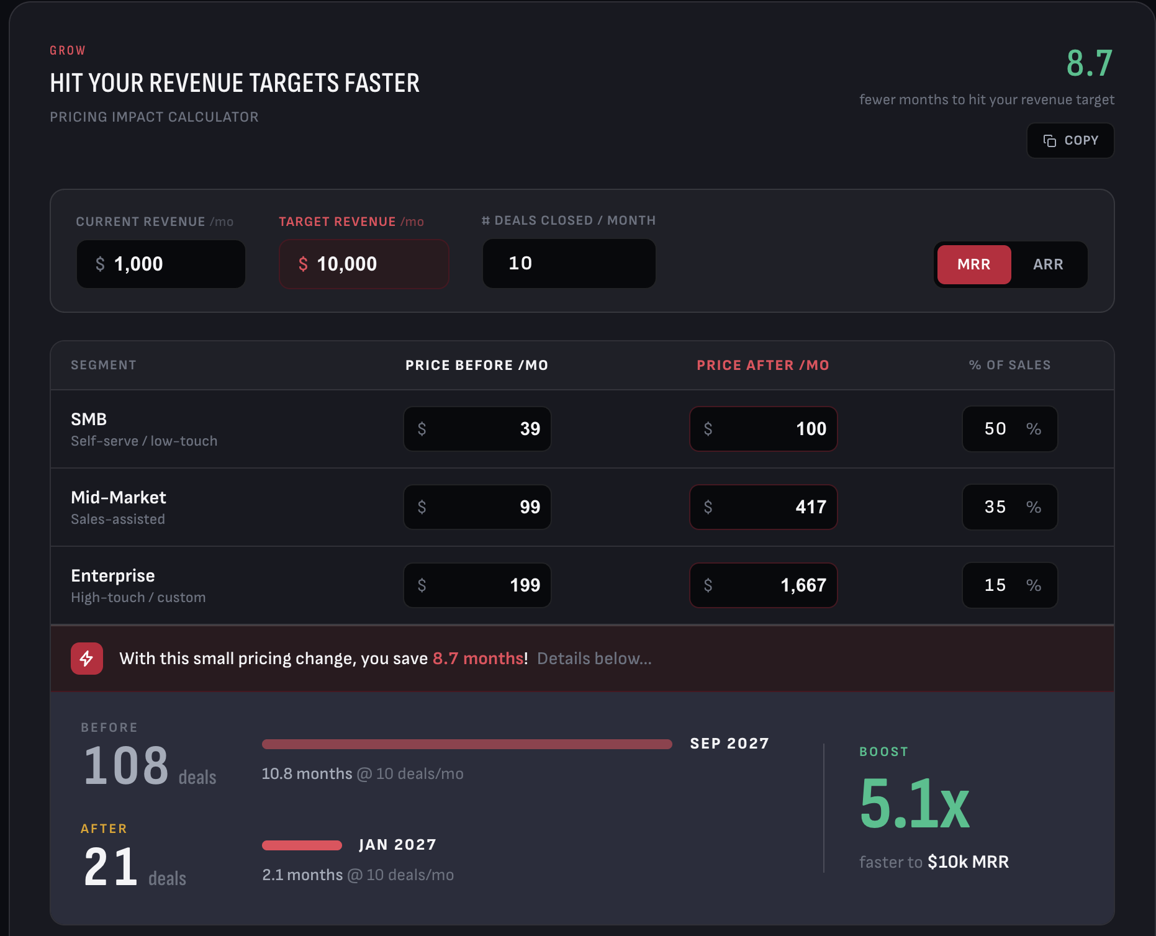Click the 'PRICING IMPACT CALCULATOR' subtitle
This screenshot has width=1156, height=936.
[154, 117]
